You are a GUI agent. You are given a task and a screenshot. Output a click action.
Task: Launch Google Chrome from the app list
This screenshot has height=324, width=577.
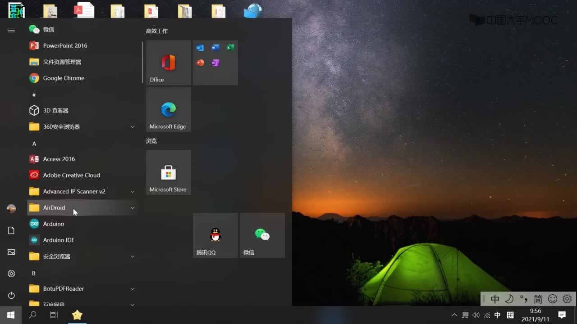(x=82, y=78)
